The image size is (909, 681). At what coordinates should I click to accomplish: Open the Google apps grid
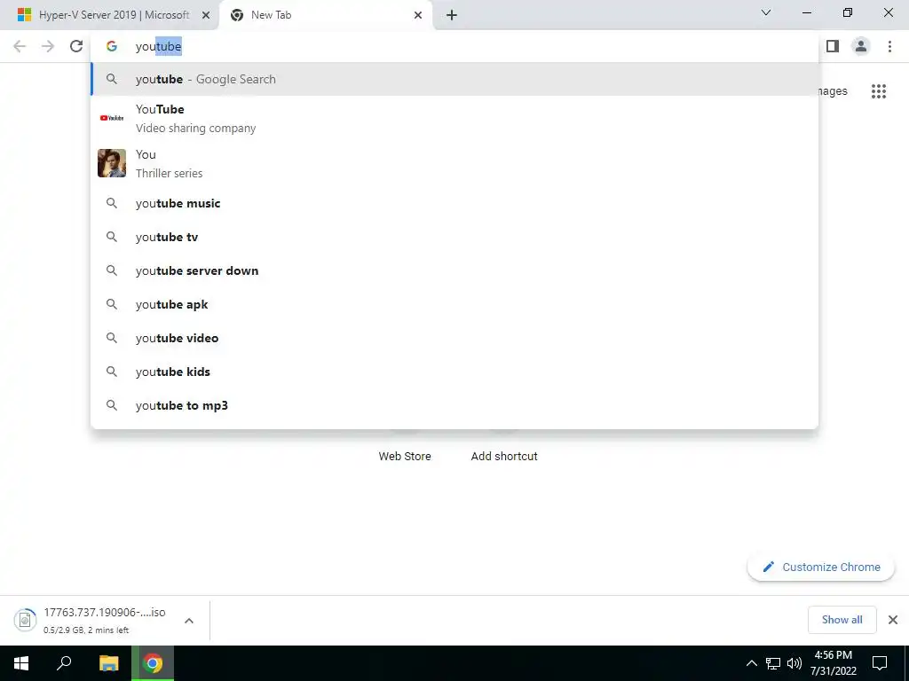pyautogui.click(x=879, y=91)
